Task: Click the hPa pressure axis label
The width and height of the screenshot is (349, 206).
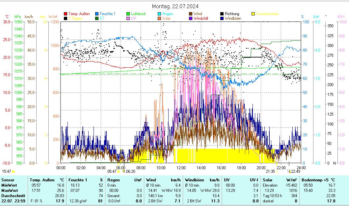Action: pyautogui.click(x=17, y=16)
